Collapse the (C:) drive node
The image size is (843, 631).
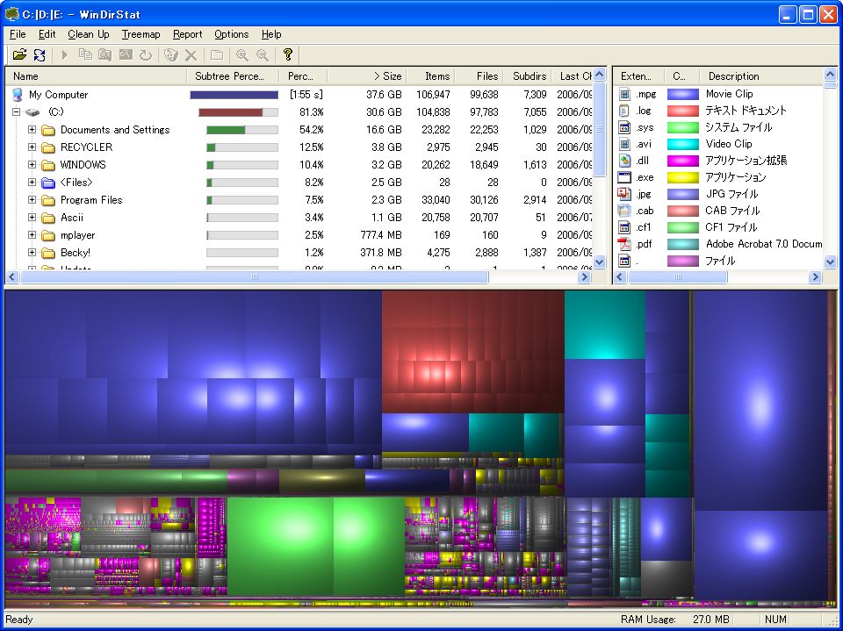pyautogui.click(x=16, y=112)
